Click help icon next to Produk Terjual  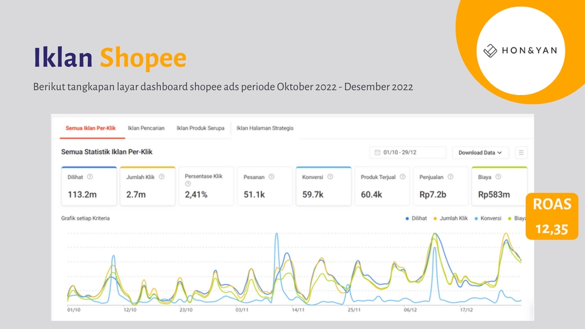403,177
